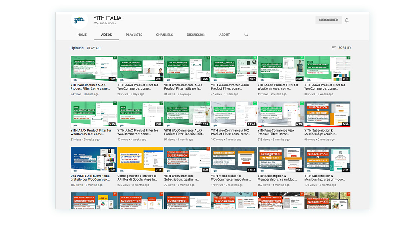
Task: Select the video thumbnail marked 7:07
Action: (234, 69)
